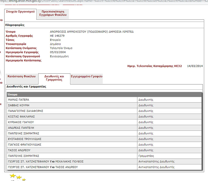
Task: Open the Διευθυντές και Γραμματέας tab
Action: click(54, 79)
